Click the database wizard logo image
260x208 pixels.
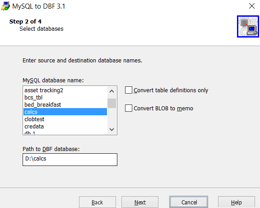248,26
